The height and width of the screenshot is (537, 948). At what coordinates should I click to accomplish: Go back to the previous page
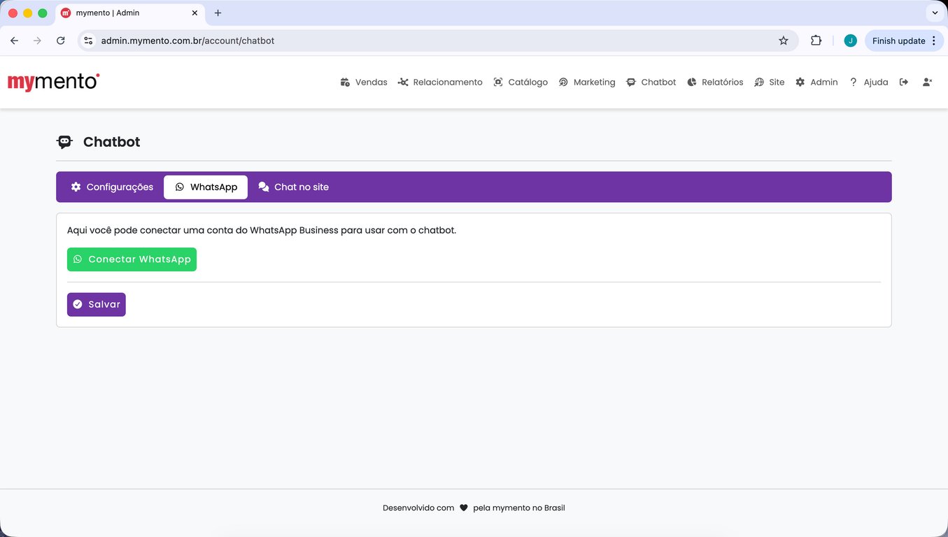(x=14, y=41)
